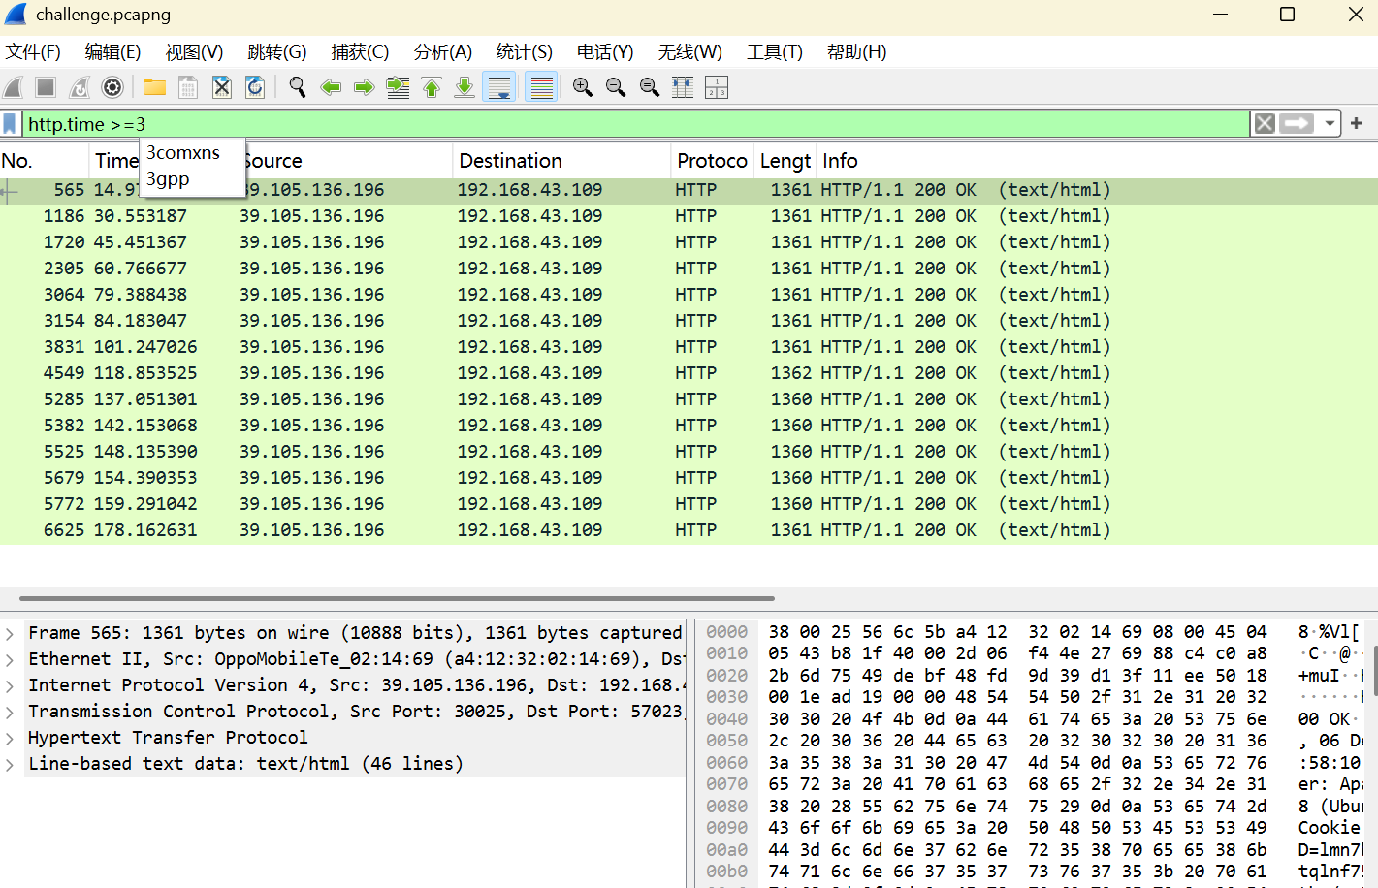1378x888 pixels.
Task: Clear the display filter with X button
Action: (1264, 124)
